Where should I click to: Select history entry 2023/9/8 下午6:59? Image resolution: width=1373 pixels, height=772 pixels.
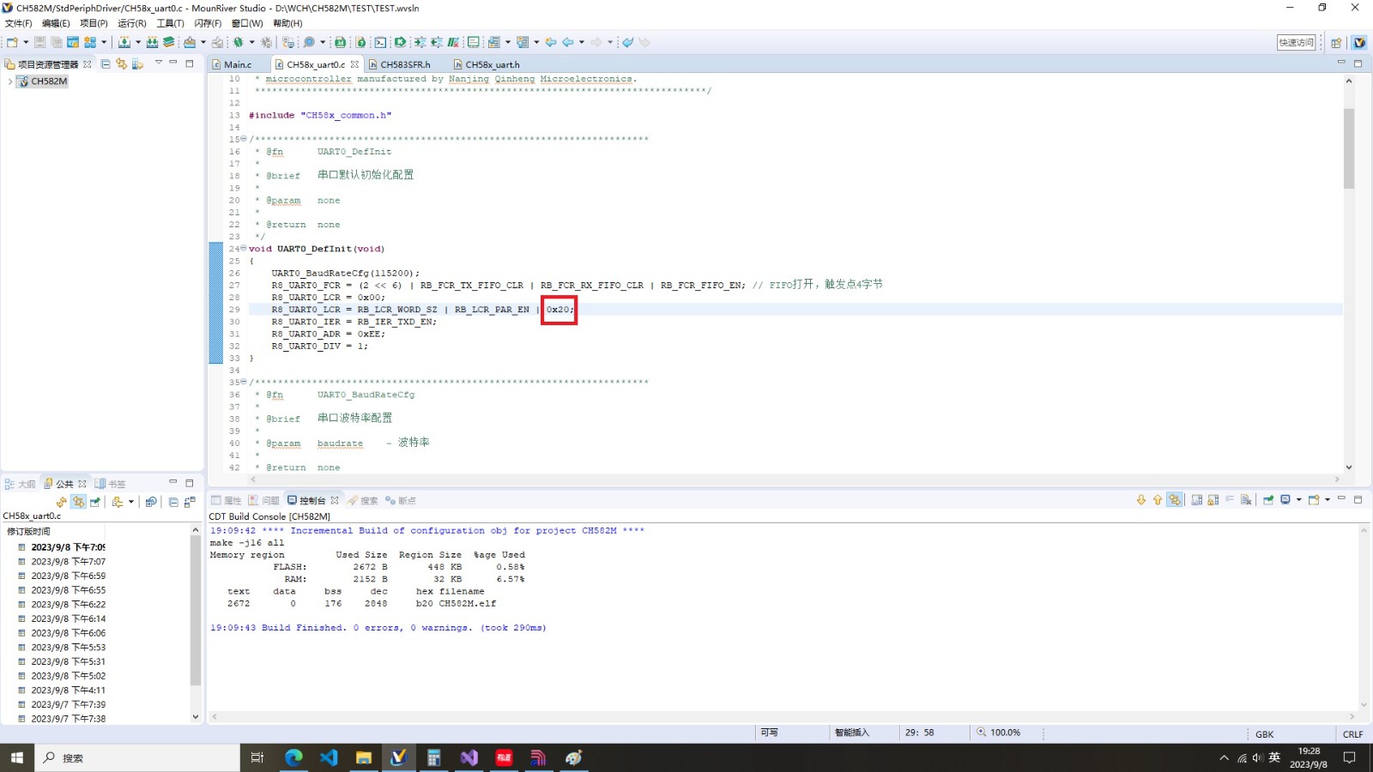pyautogui.click(x=68, y=576)
